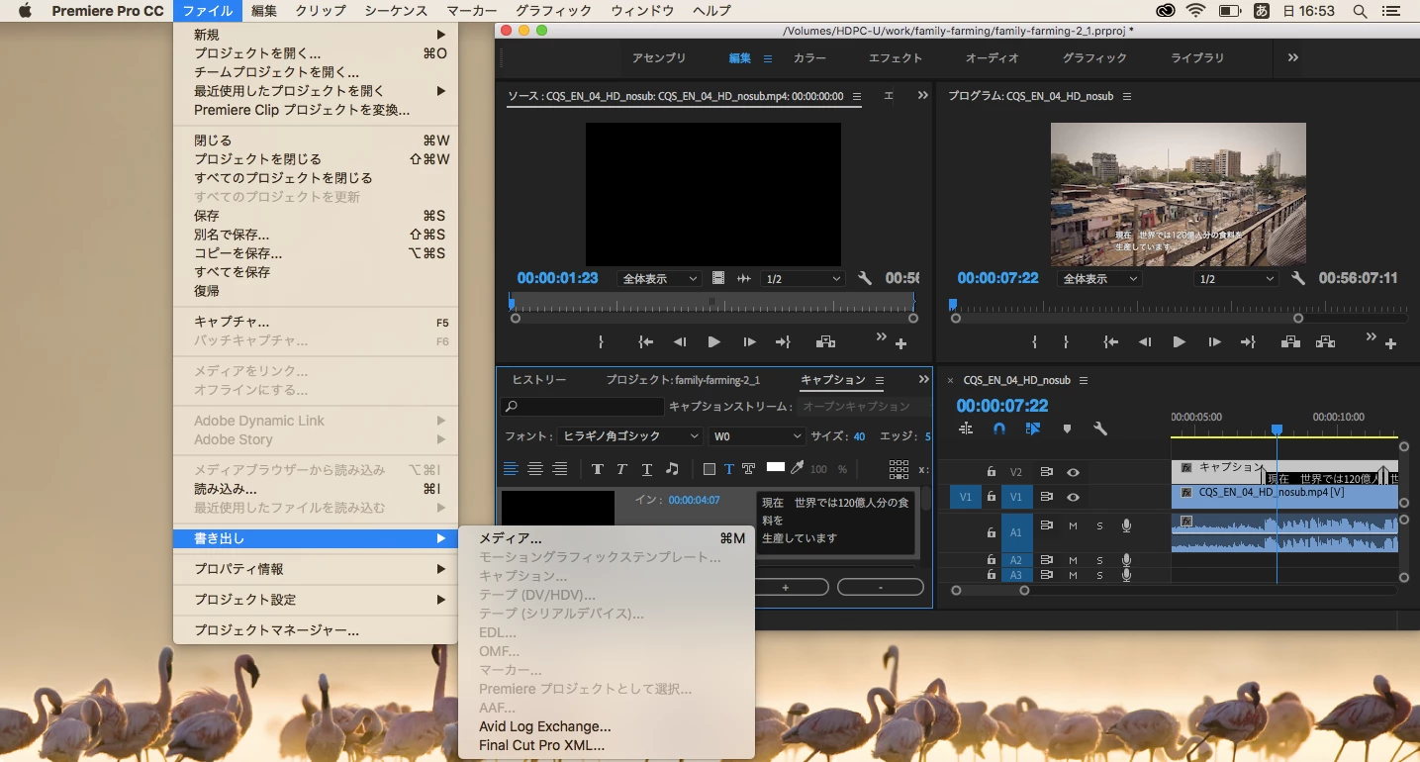Toggle V2 track output eye
This screenshot has height=762, width=1420.
click(1073, 472)
